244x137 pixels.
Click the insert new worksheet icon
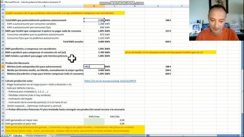coord(52,135)
